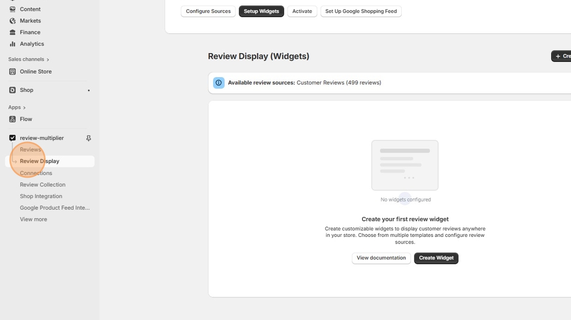Viewport: 571px width, 320px height.
Task: Select the Shop channel notification dot
Action: click(x=89, y=90)
